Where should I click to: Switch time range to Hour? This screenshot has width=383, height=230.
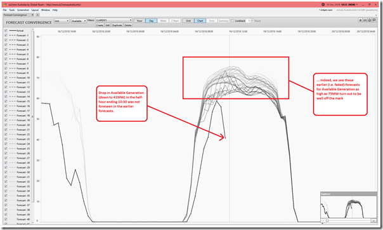point(140,21)
